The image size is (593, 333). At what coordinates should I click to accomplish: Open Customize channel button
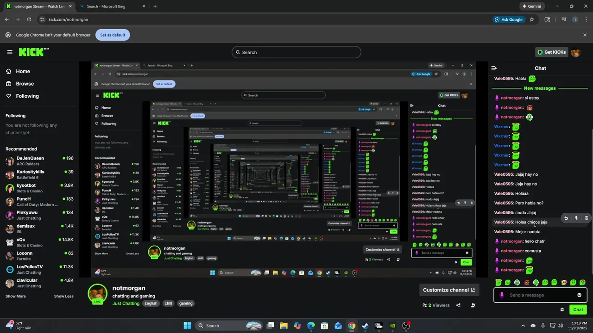coord(449,290)
